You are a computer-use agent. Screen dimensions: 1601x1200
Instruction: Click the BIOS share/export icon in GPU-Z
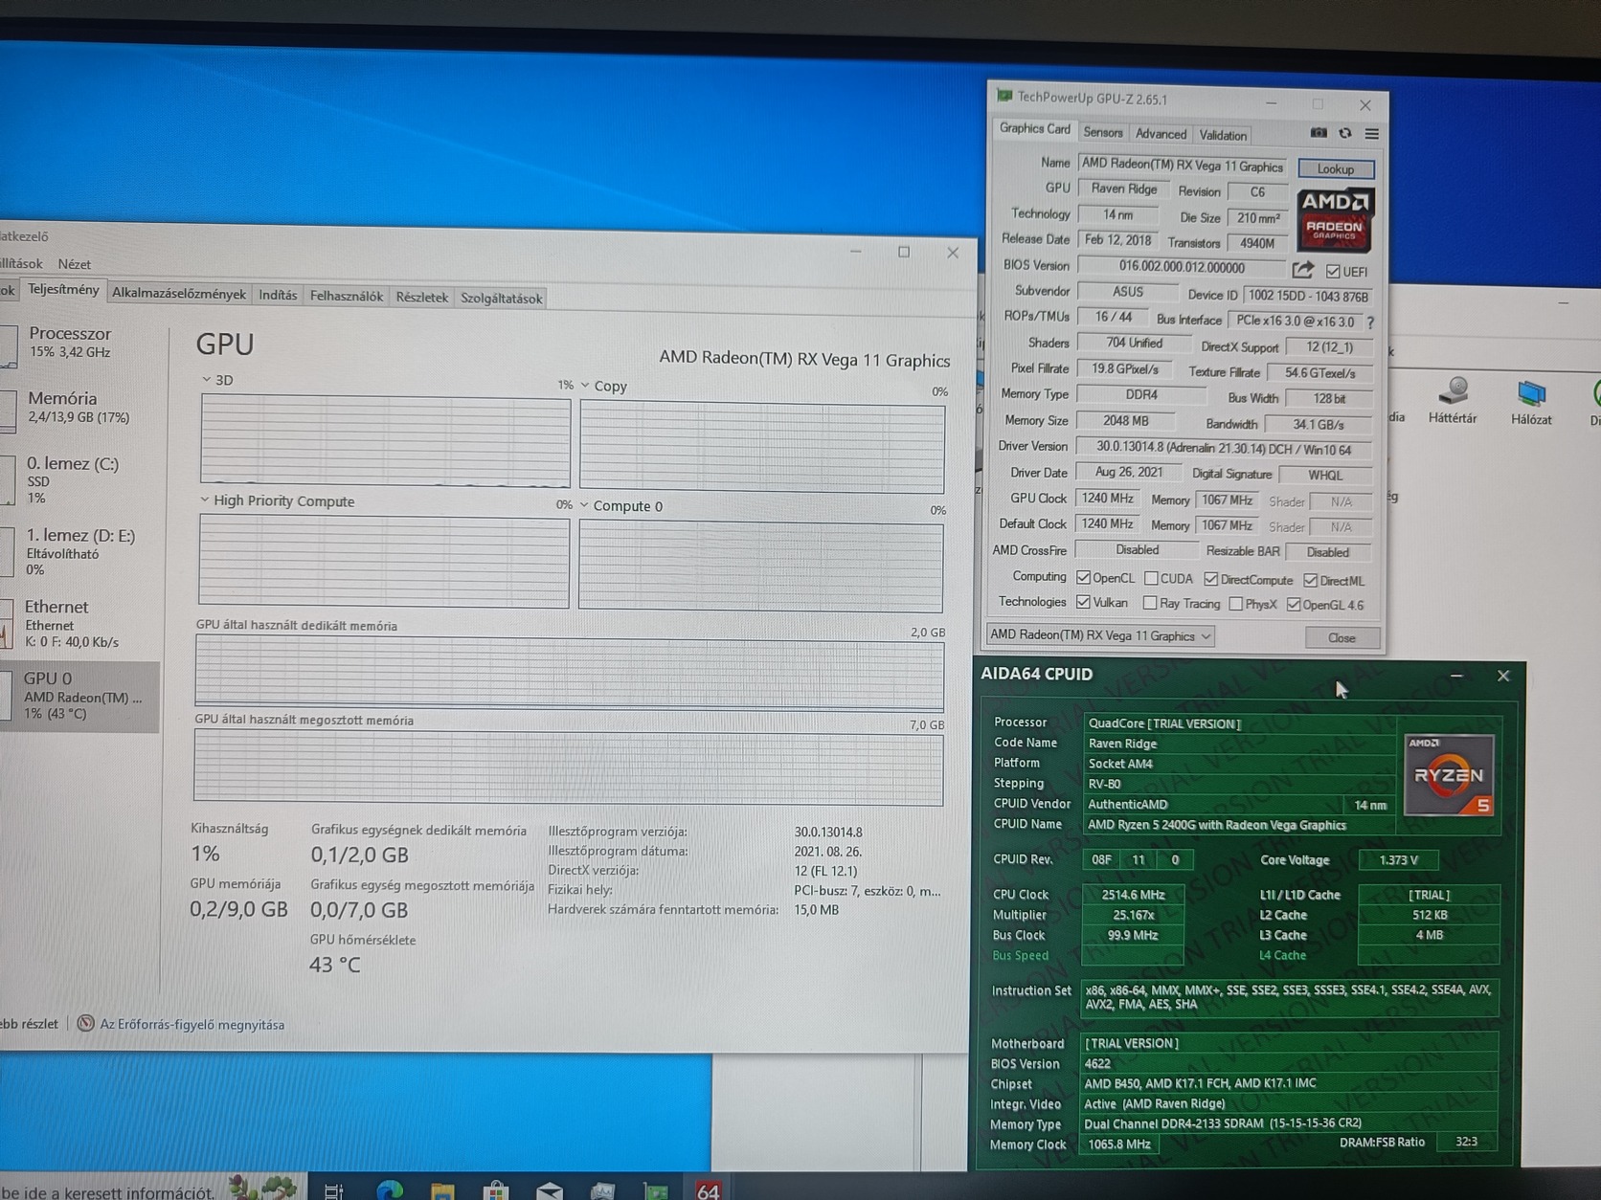[1302, 270]
